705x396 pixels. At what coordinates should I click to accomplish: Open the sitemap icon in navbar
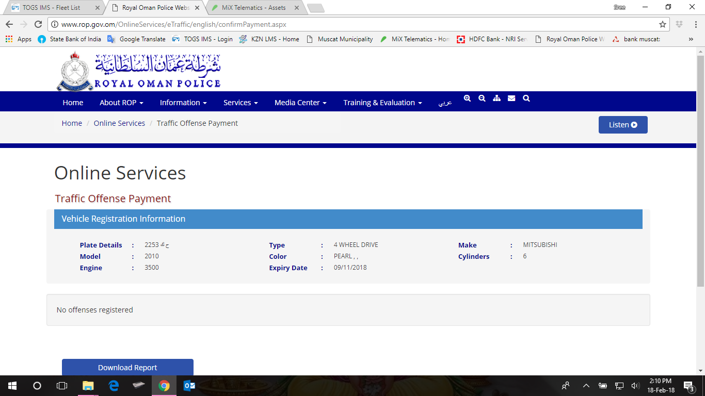(496, 98)
